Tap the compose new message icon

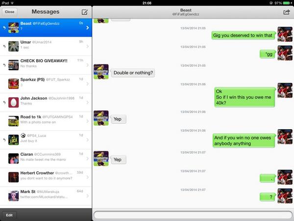[x=85, y=12]
